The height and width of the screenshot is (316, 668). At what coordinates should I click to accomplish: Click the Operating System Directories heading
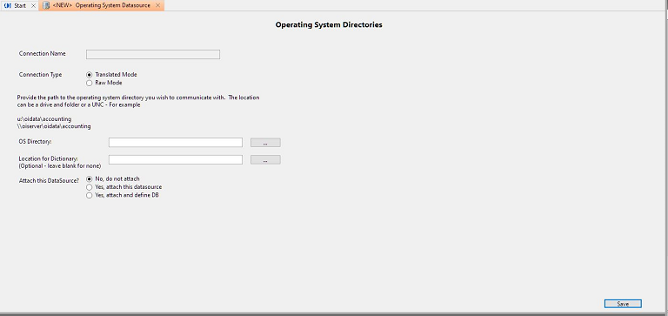point(329,24)
